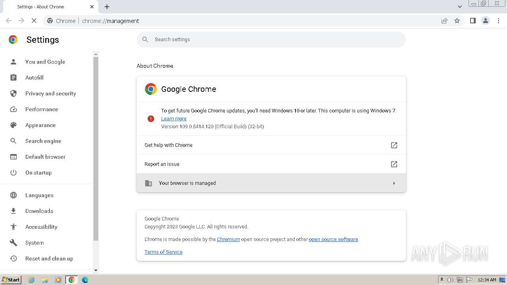Open Search engine settings
The width and height of the screenshot is (507, 285).
coord(43,141)
